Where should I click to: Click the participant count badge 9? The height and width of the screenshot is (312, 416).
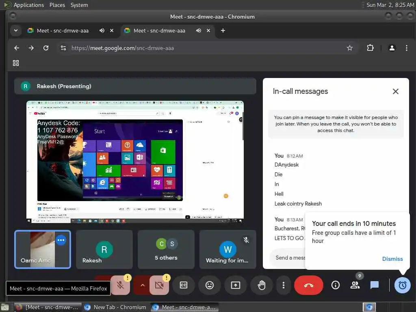click(360, 276)
